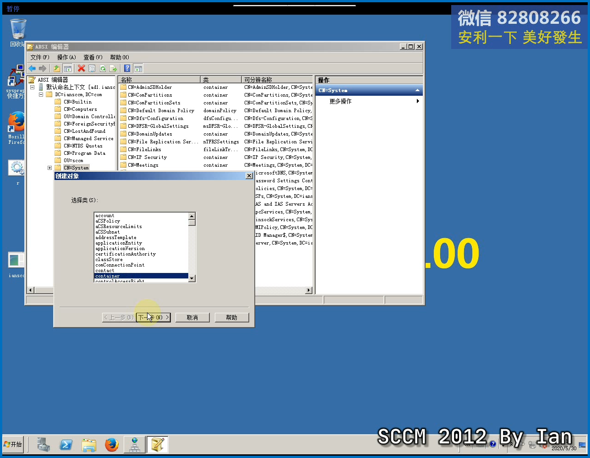Select CN=NTDS Quotas in the tree
Image resolution: width=590 pixels, height=458 pixels.
click(83, 146)
